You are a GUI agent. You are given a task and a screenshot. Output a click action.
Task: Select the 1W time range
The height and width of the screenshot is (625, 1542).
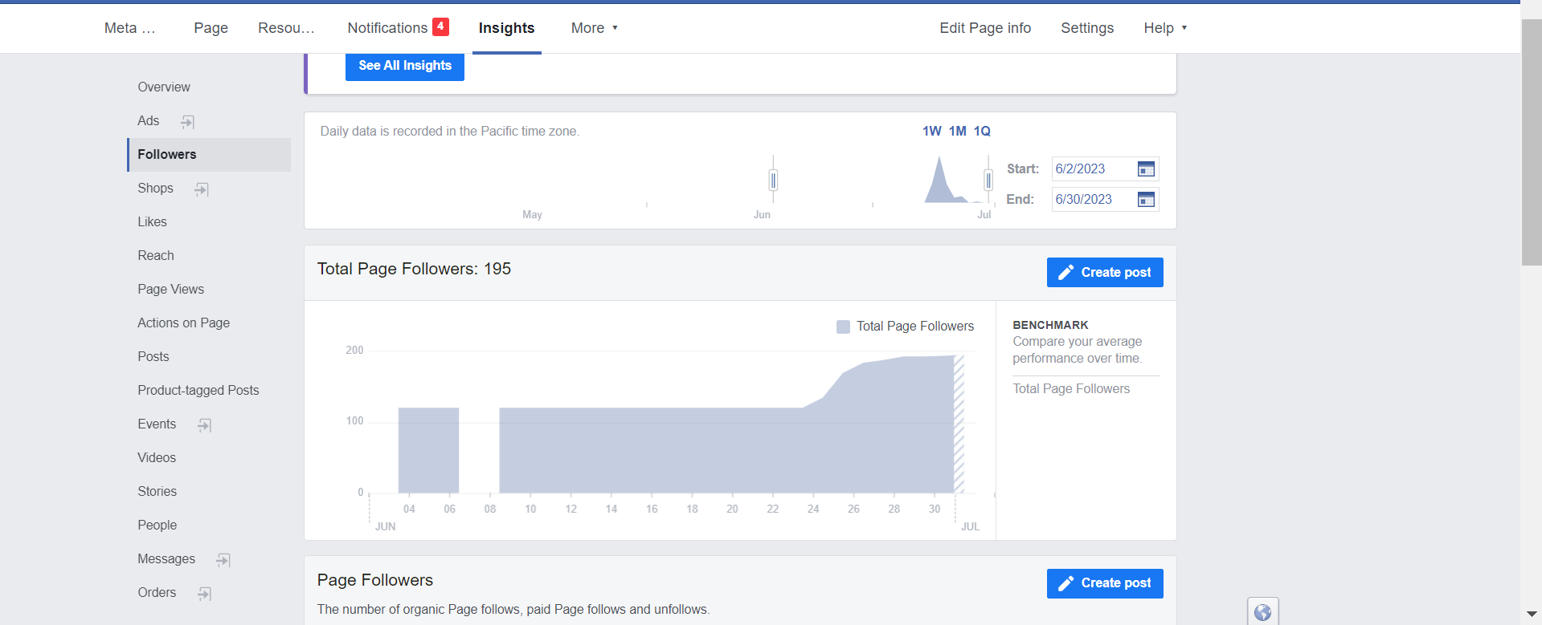click(931, 131)
